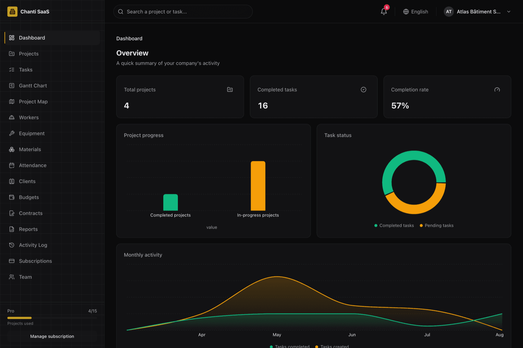Go to Equipment in sidebar
The width and height of the screenshot is (523, 348).
(52, 134)
